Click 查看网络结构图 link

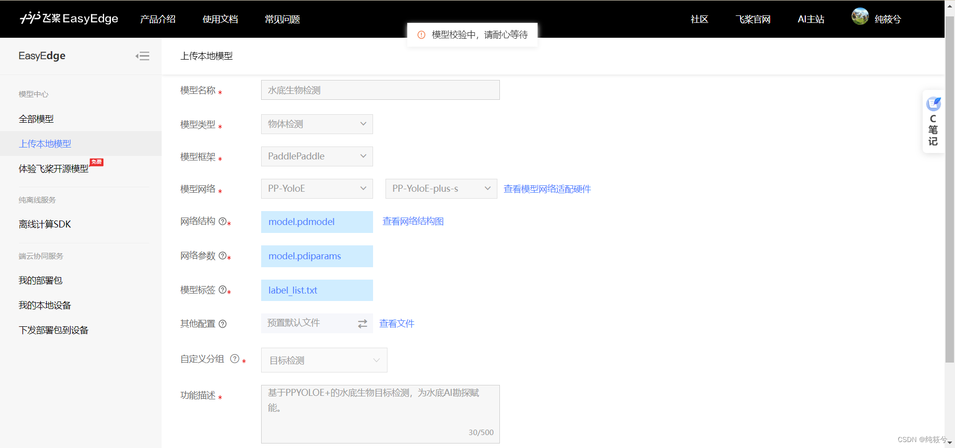click(413, 221)
